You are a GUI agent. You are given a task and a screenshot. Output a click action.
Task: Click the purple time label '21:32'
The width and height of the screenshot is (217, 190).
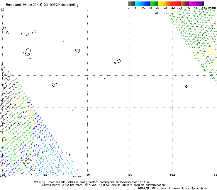click(77, 177)
